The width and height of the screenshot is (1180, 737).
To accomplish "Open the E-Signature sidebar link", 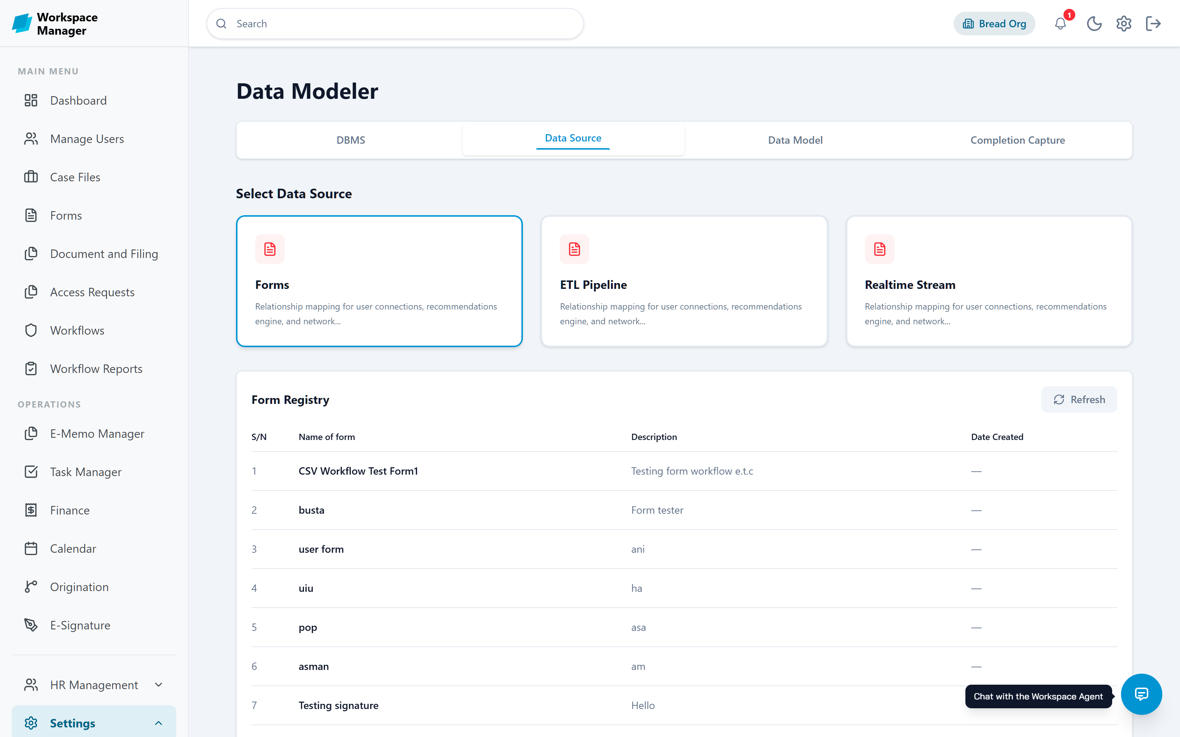I will tap(94, 625).
